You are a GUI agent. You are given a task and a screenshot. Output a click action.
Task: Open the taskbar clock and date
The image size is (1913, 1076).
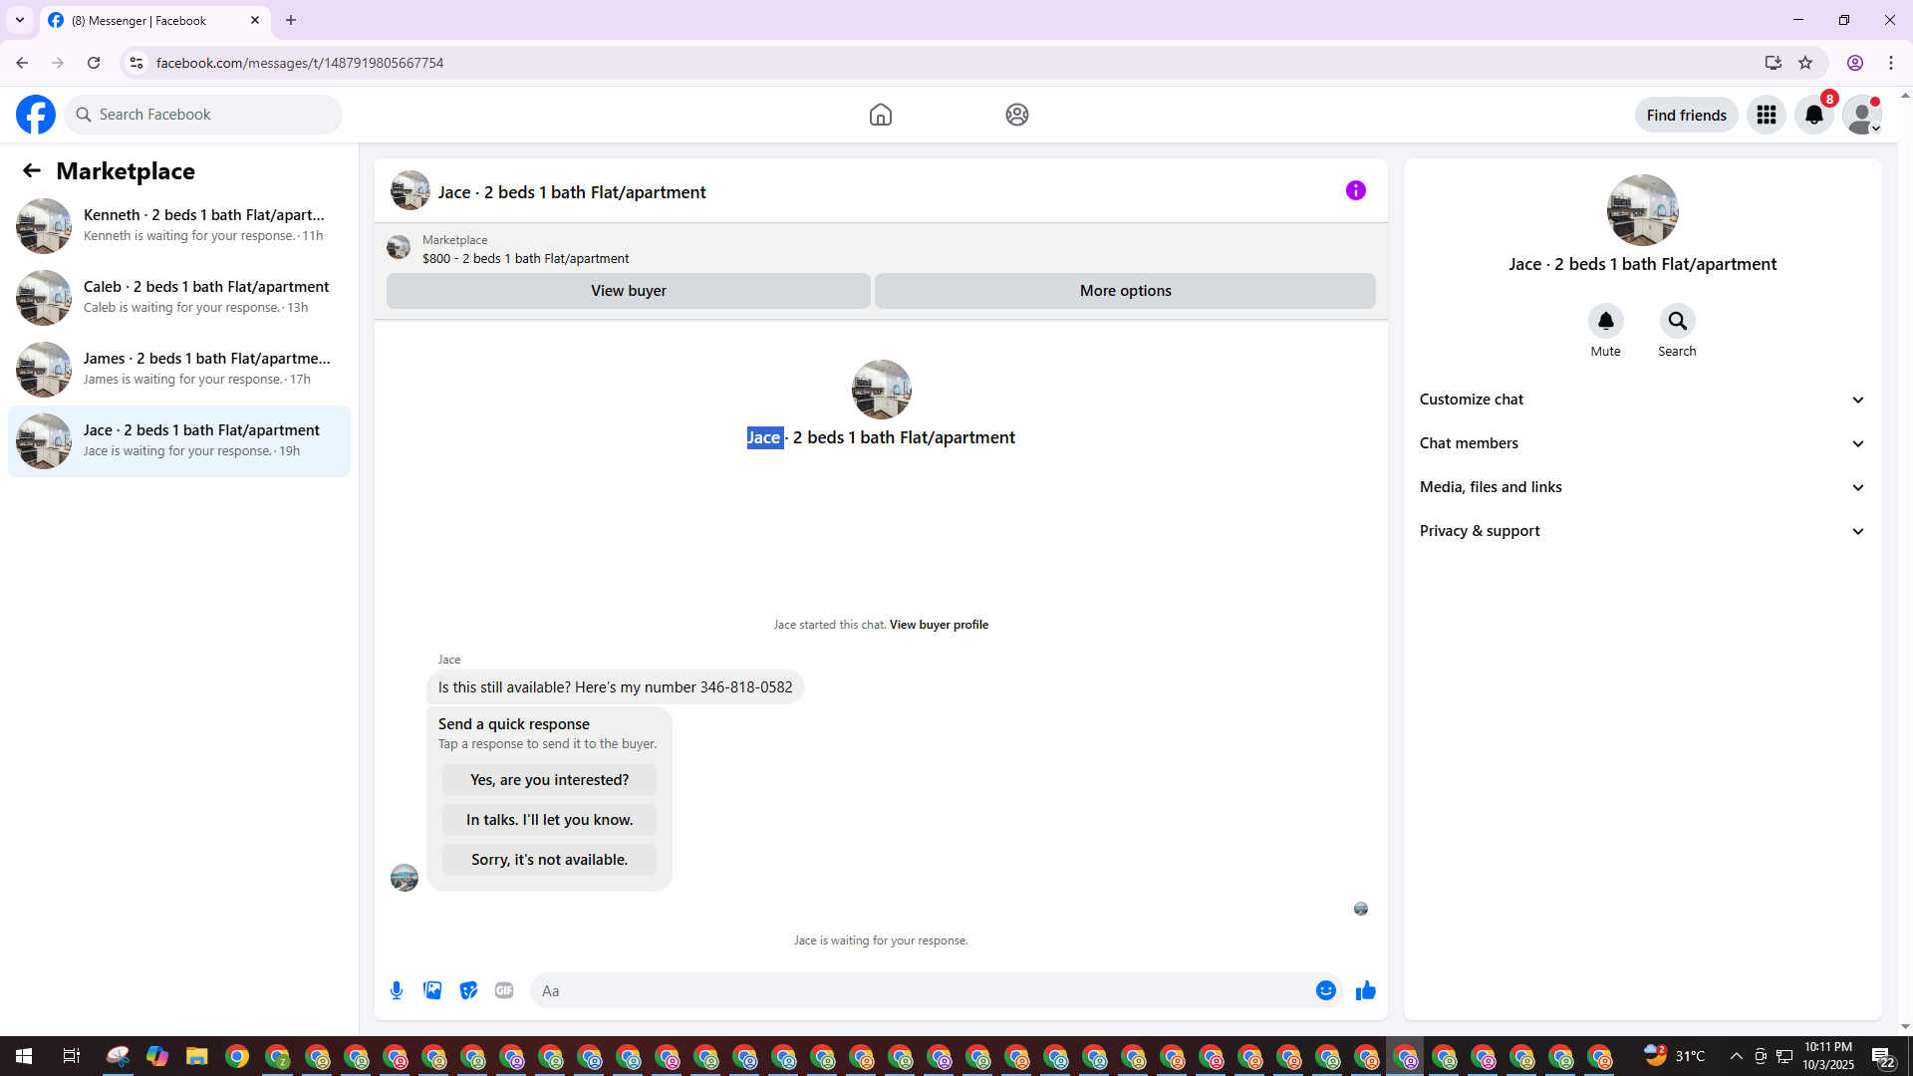coord(1828,1056)
